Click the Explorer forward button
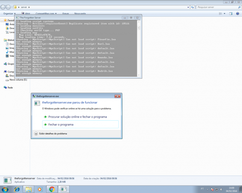The width and height of the screenshot is (242, 193). pos(8,7)
